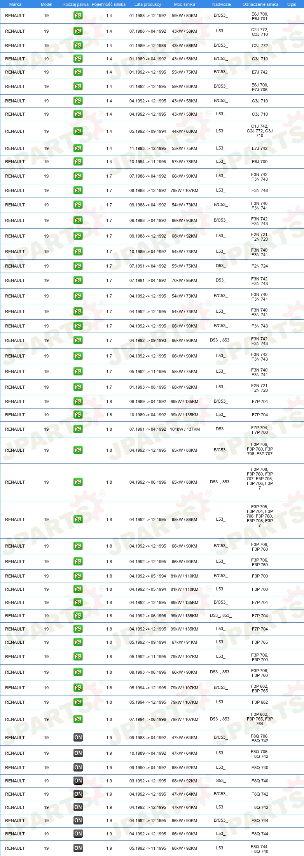304x856 pixels.
Task: Click the Pojemność silnika column header
Action: point(109,4)
